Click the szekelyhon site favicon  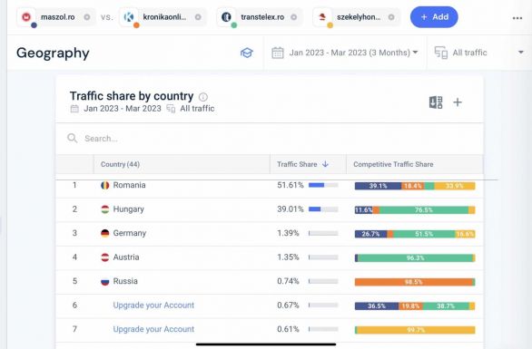322,16
